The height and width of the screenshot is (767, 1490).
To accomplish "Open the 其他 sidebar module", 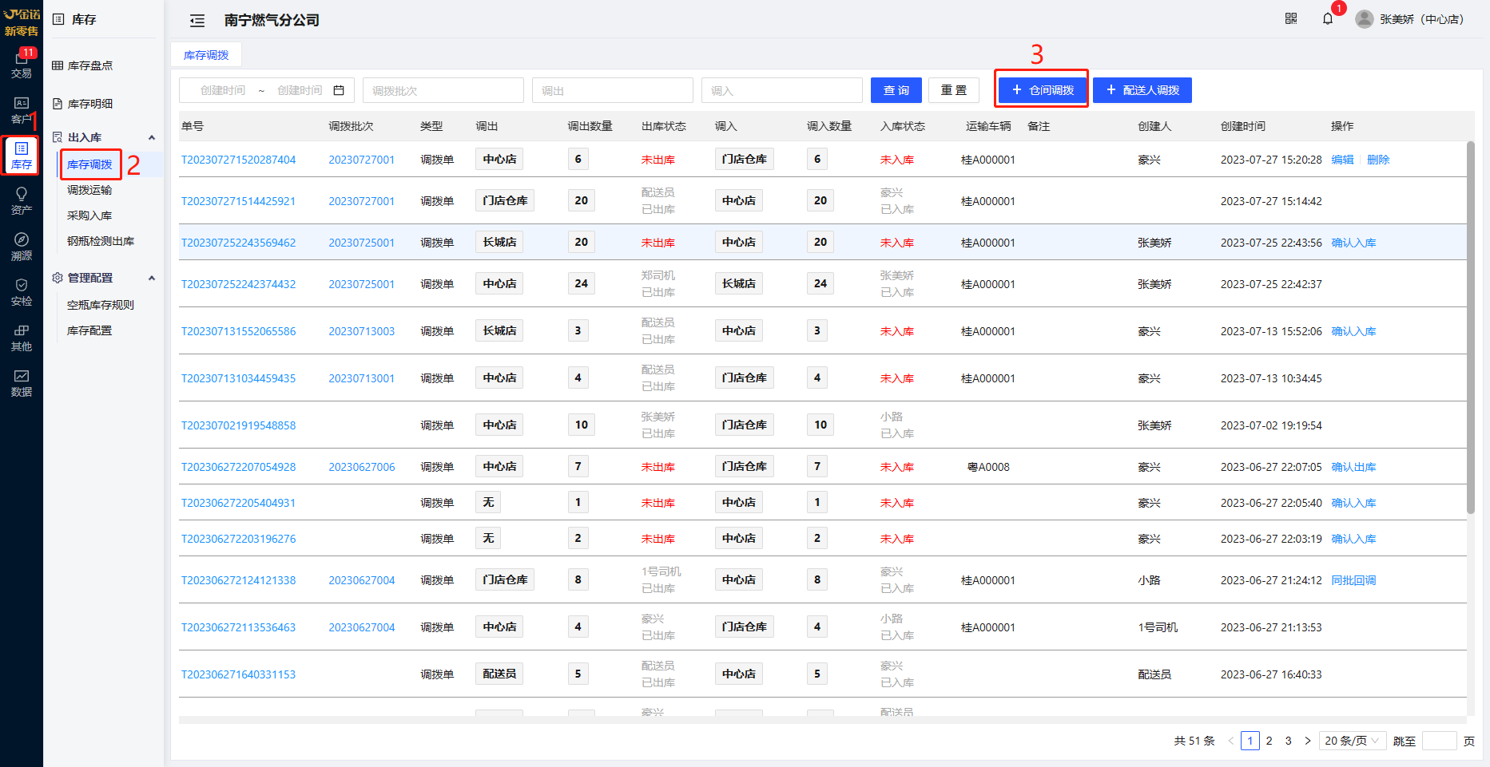I will (x=22, y=338).
